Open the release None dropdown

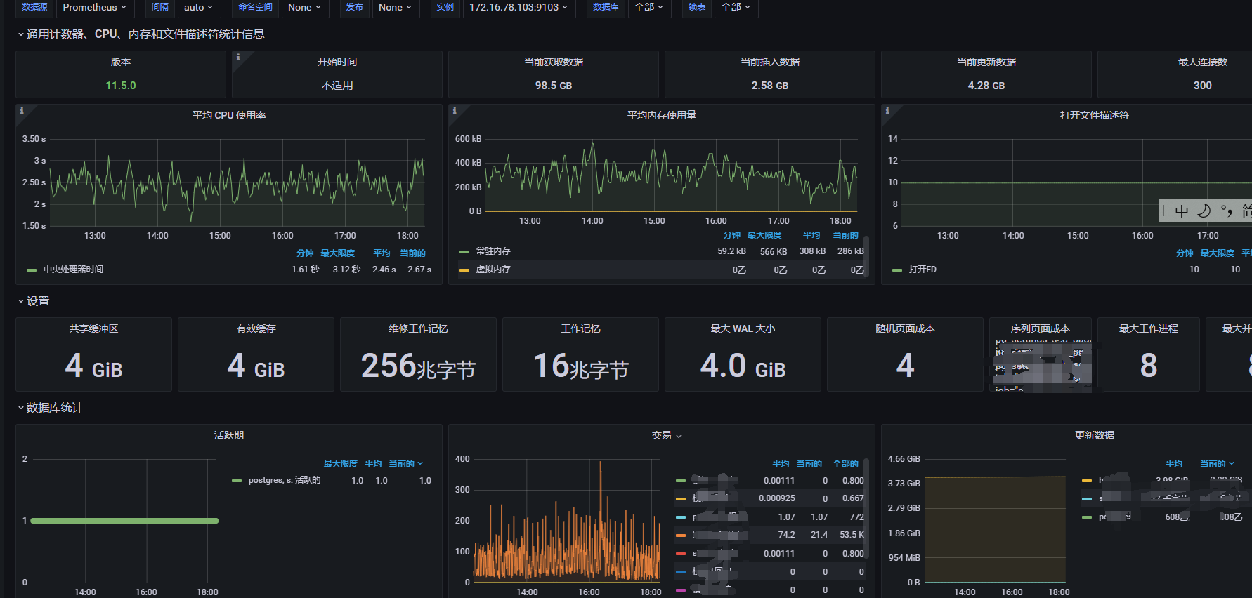pyautogui.click(x=395, y=8)
